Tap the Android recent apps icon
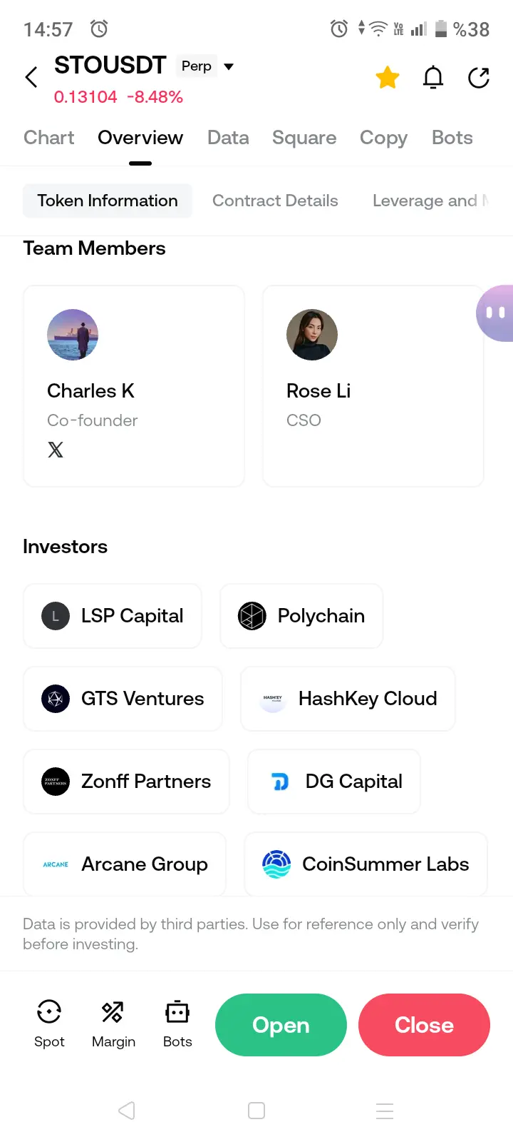 coord(385,1111)
